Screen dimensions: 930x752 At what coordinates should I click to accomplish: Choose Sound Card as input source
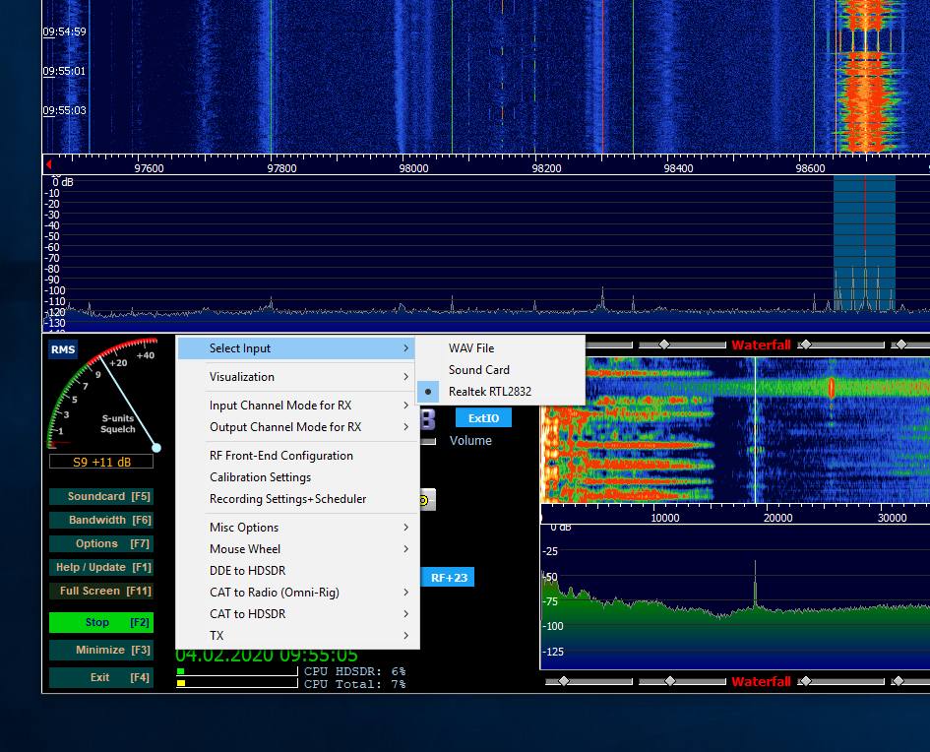[x=478, y=370]
